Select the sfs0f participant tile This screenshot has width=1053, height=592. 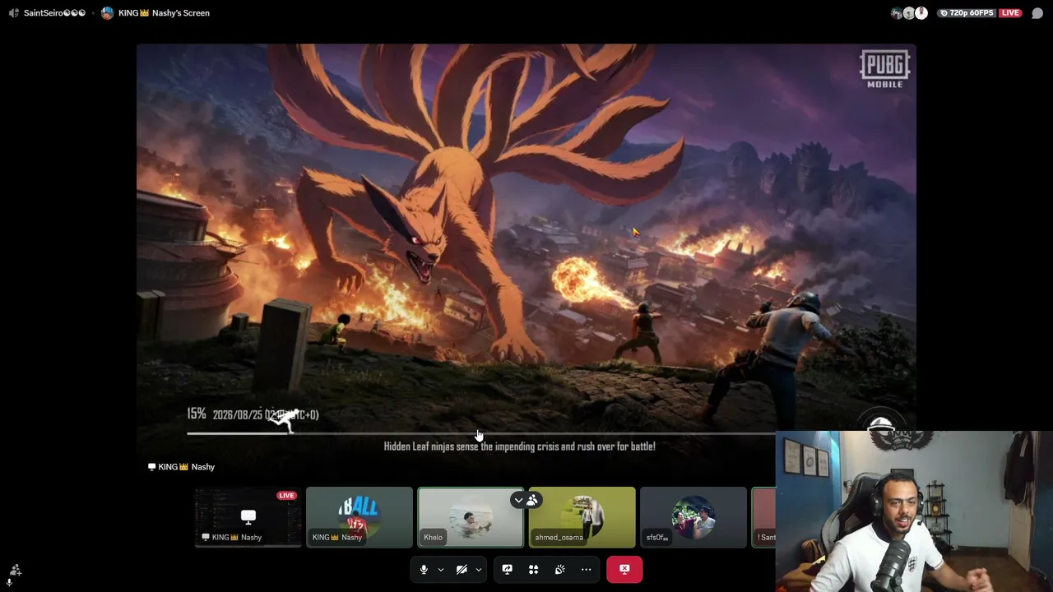693,517
